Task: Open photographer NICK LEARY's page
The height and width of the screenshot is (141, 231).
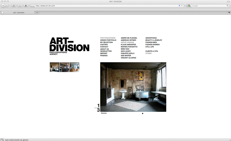Action: tap(125, 51)
